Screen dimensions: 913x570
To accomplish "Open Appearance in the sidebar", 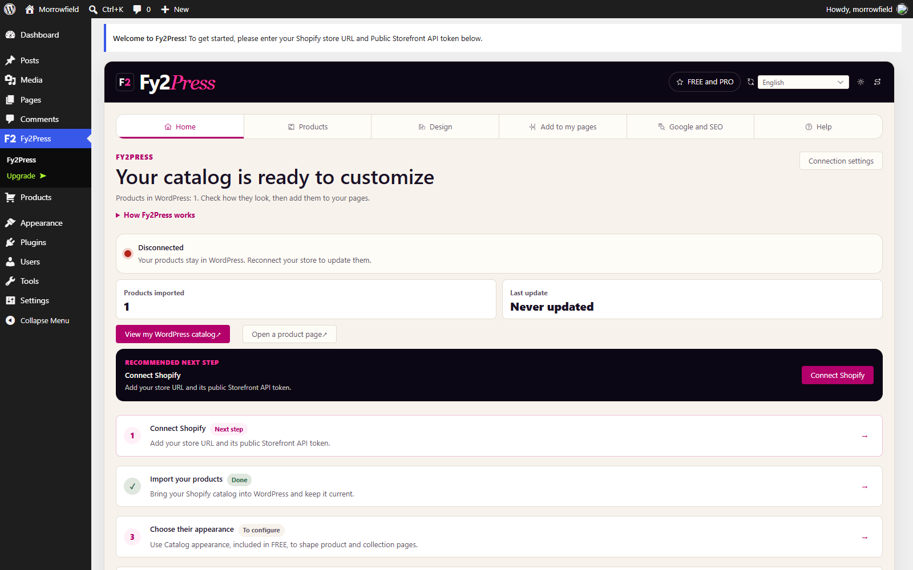I will coord(46,223).
